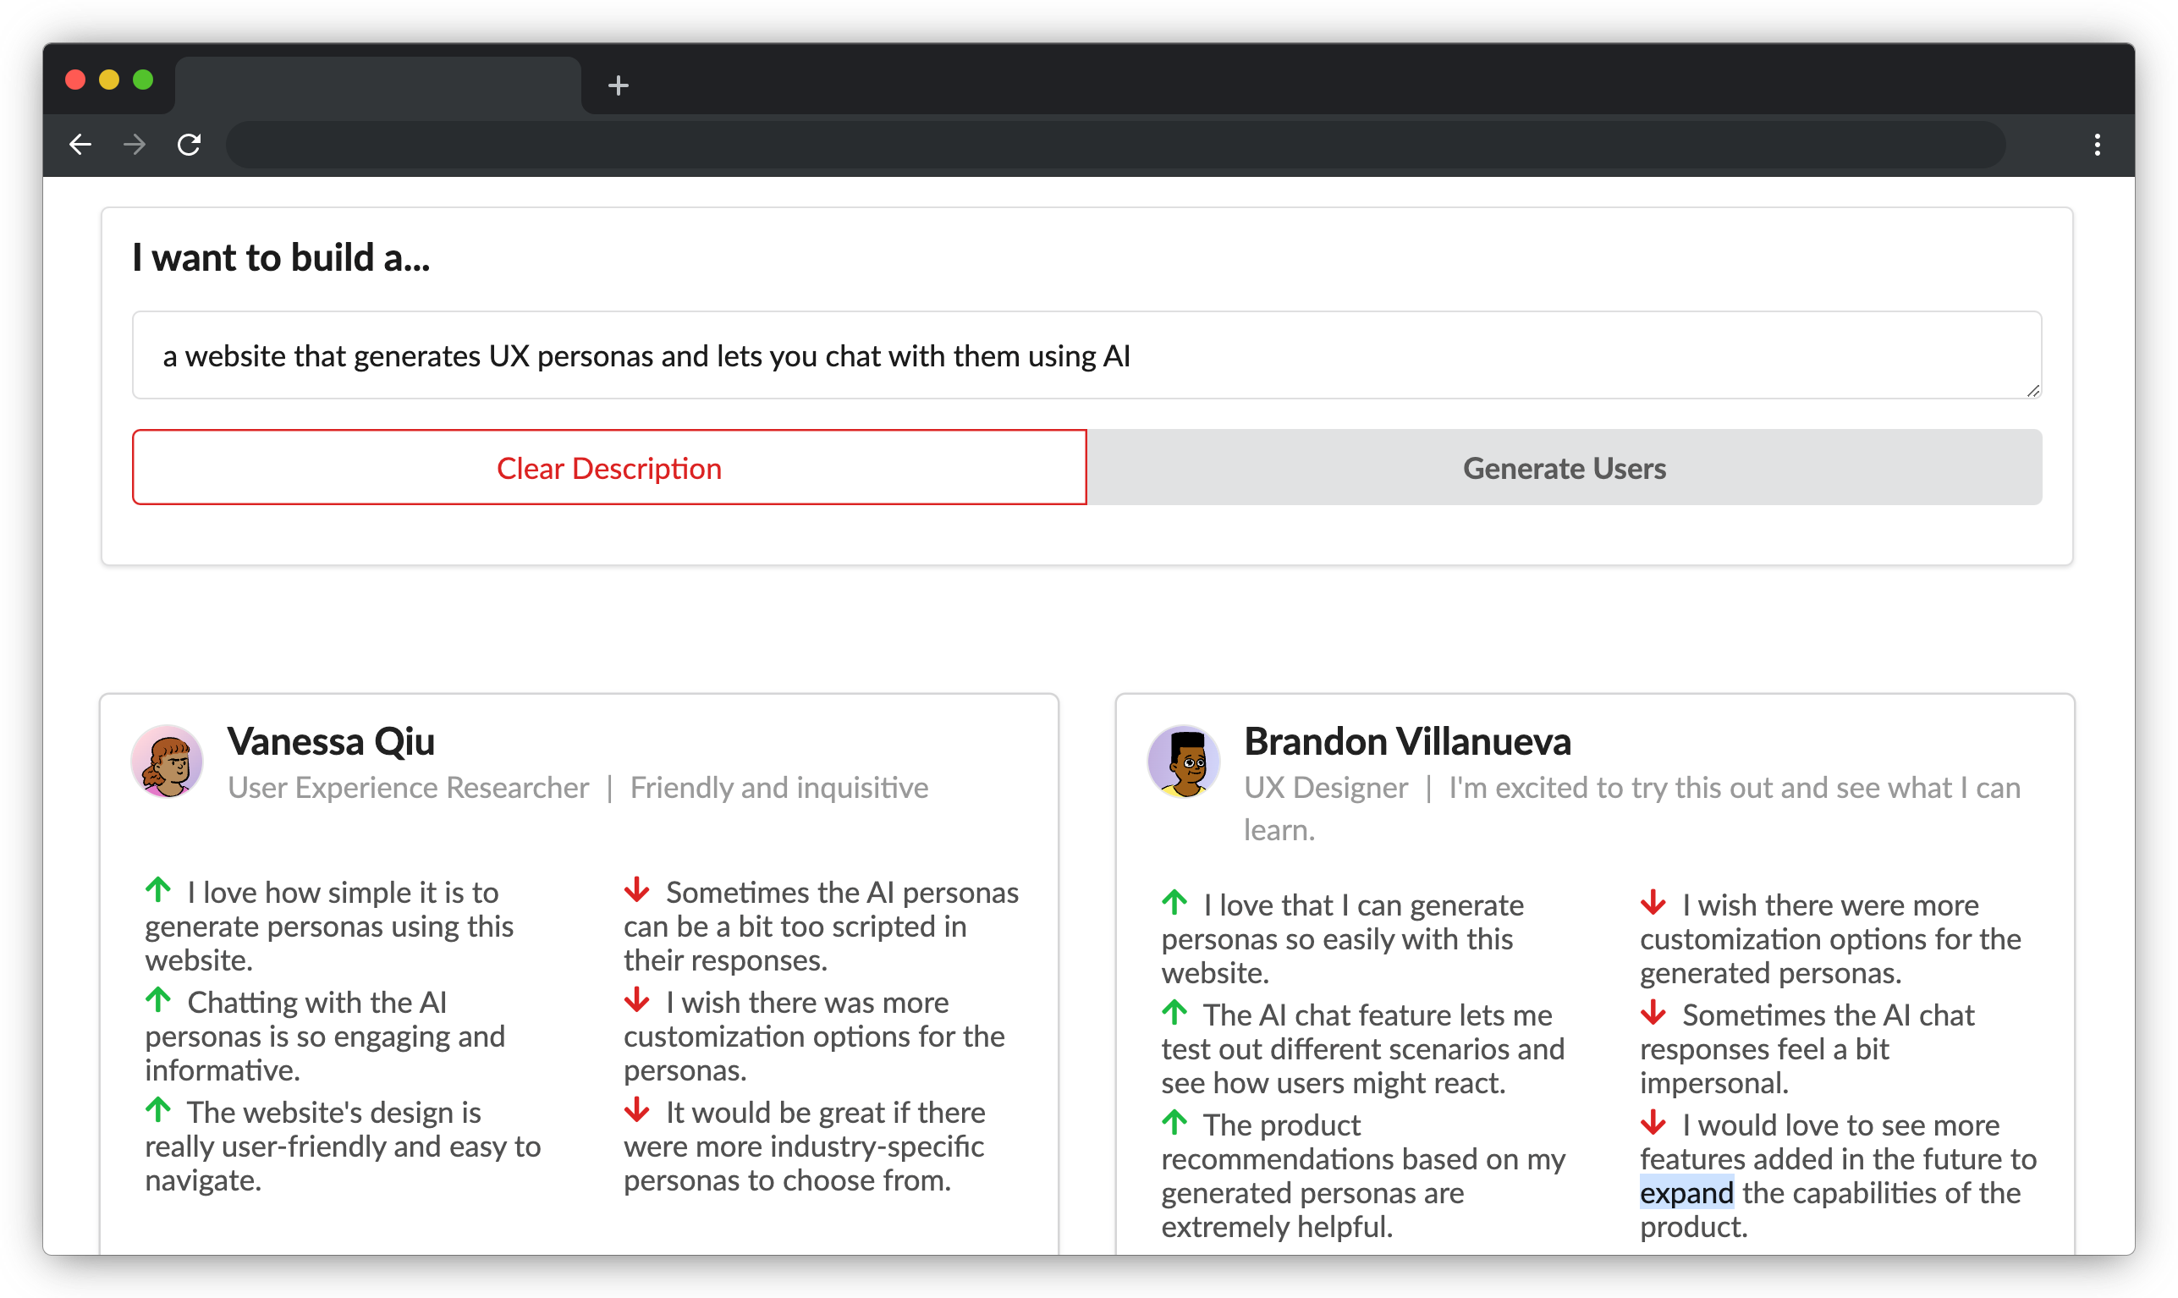
Task: Click 'User Experience Researcher' role text
Action: [x=409, y=788]
